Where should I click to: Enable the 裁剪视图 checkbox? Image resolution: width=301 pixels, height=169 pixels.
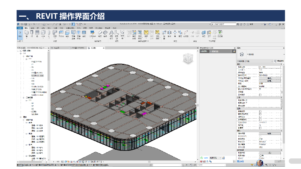click(x=260, y=111)
